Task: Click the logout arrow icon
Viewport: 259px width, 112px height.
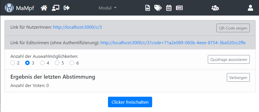Action: pyautogui.click(x=67, y=8)
